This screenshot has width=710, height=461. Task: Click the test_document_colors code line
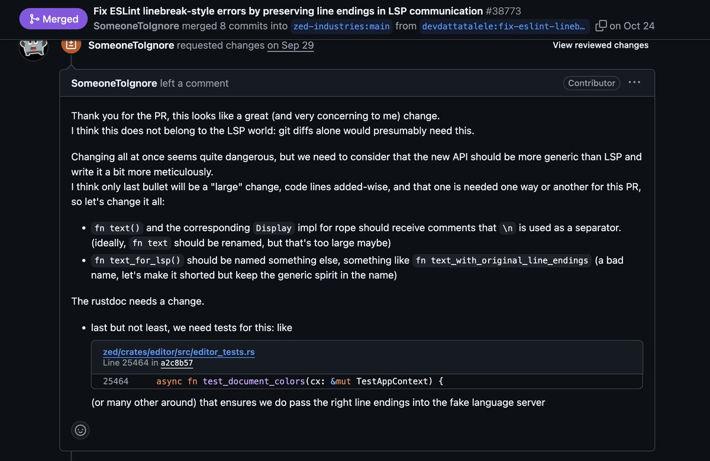coord(299,381)
